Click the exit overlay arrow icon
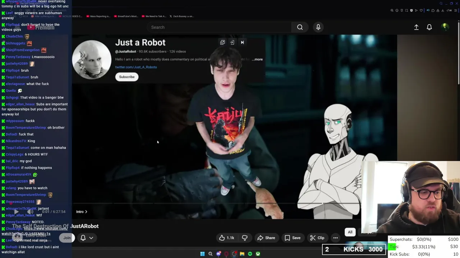 pos(232,42)
